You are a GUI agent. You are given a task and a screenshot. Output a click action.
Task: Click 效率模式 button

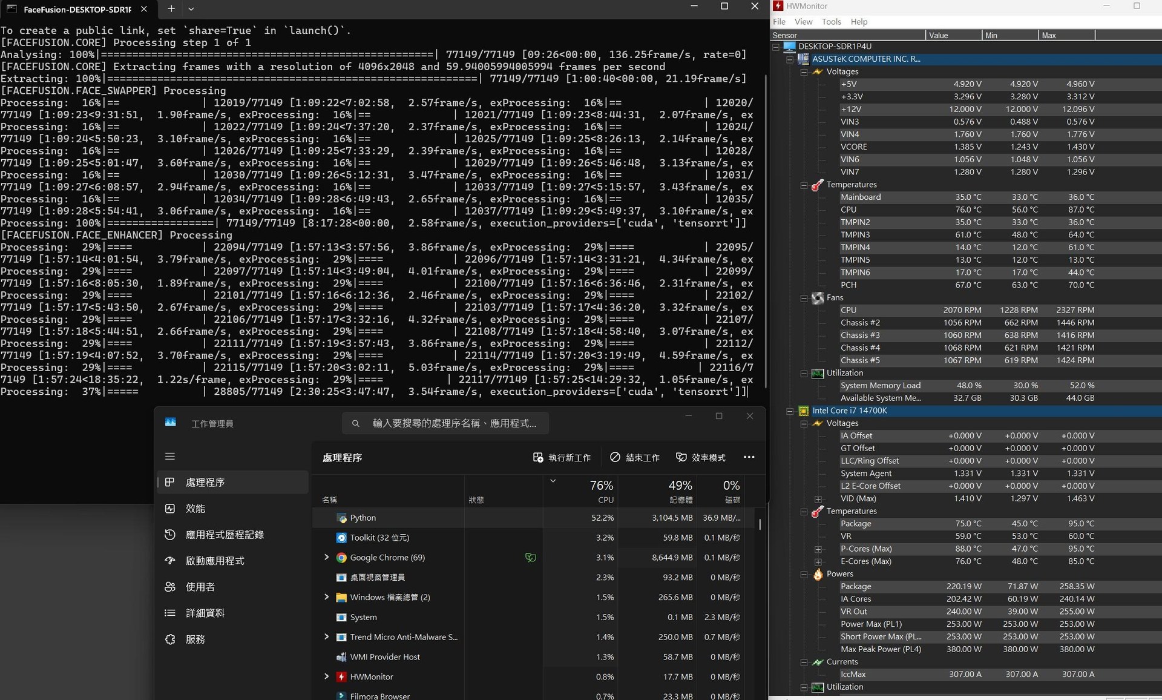pyautogui.click(x=700, y=457)
